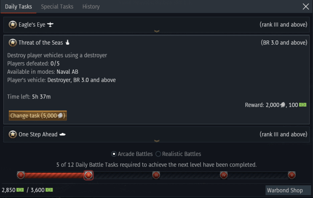Click level V marker on progress bar

[x=292, y=175]
